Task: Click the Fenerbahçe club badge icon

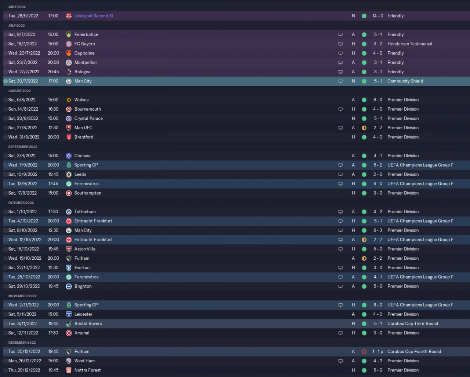Action: (x=69, y=34)
